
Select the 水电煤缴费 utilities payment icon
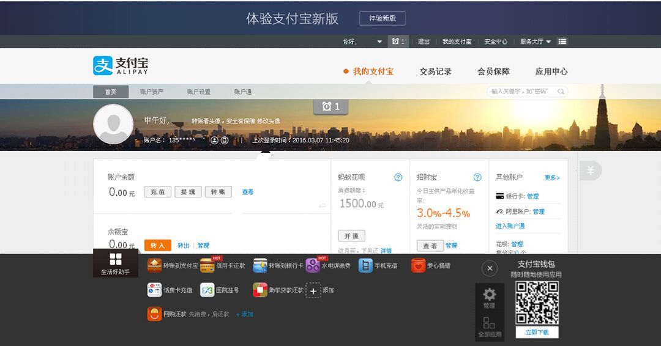click(x=313, y=265)
